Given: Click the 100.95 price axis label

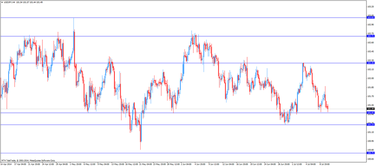Looking at the screenshot, I should (x=371, y=141).
